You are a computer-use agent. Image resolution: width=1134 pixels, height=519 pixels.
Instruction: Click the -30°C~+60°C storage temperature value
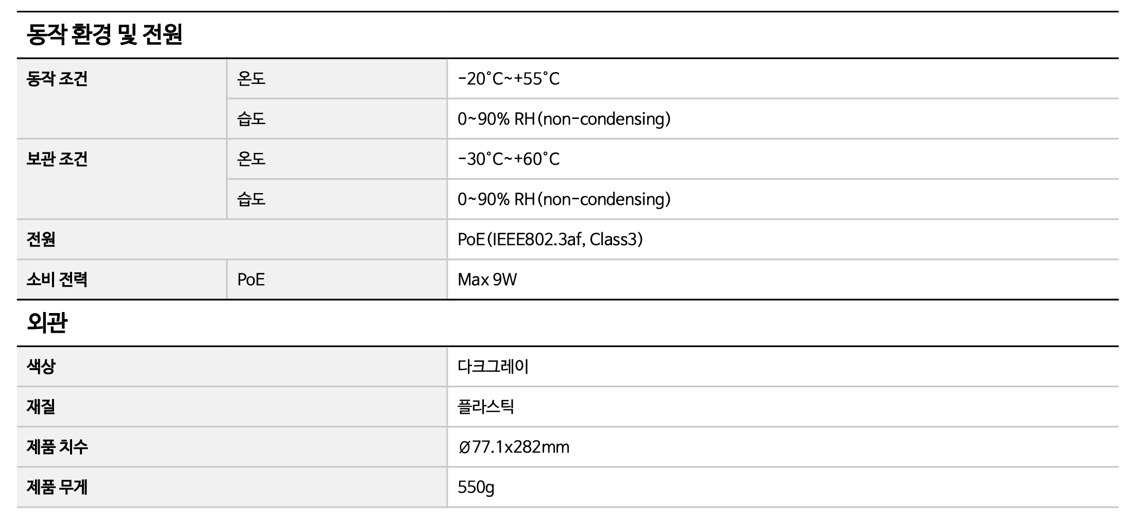point(508,159)
